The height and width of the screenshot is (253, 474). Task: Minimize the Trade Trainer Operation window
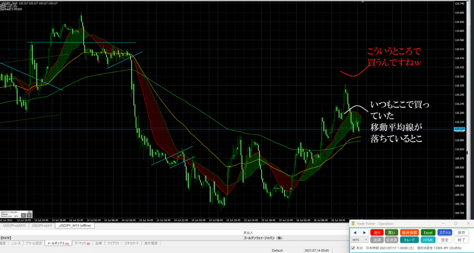444,223
